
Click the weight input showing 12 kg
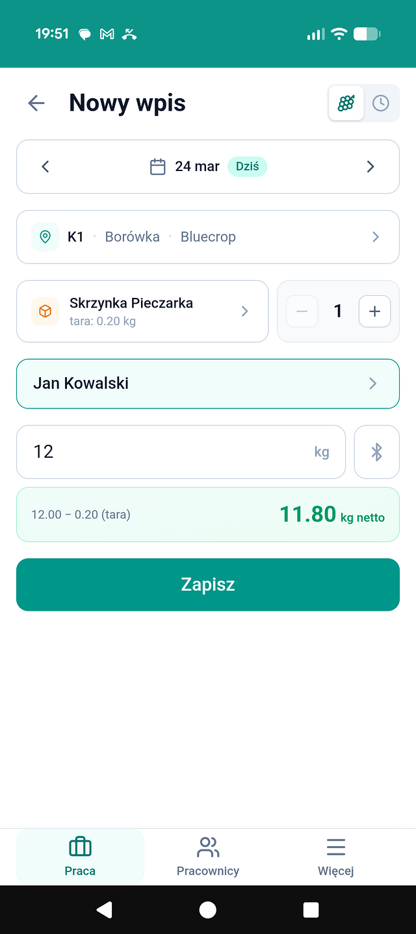[x=181, y=451]
